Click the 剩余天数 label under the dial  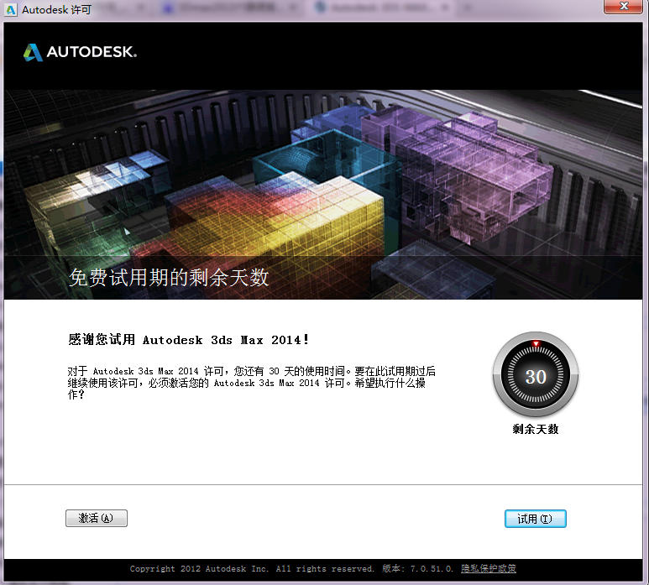[x=536, y=429]
